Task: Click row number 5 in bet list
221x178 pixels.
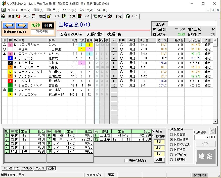Action: 114,63
